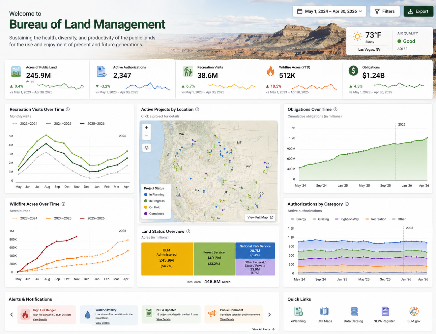Open the COI Maps quick link icon
Screen dimensions: 436x334
[324, 311]
